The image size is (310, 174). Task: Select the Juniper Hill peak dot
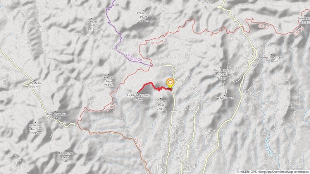(x=92, y=19)
